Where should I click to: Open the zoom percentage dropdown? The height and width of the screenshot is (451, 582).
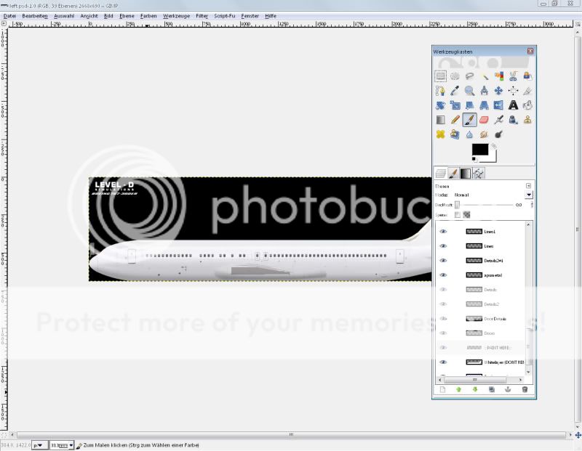[71, 444]
